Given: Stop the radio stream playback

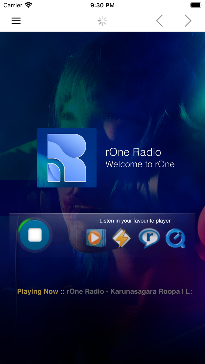Looking at the screenshot, I should 35,235.
